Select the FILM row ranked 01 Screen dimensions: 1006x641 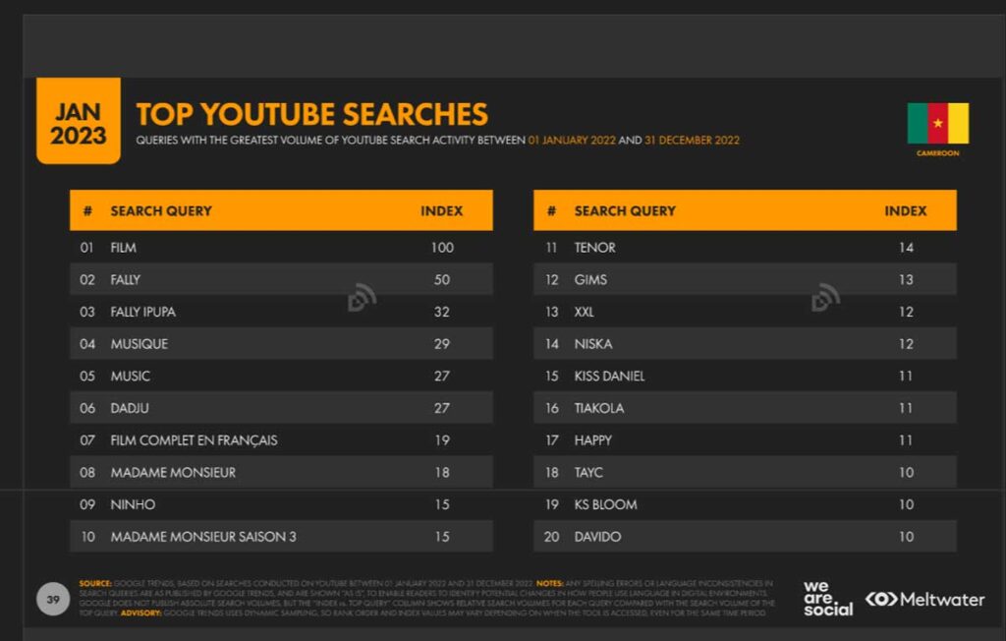point(281,248)
